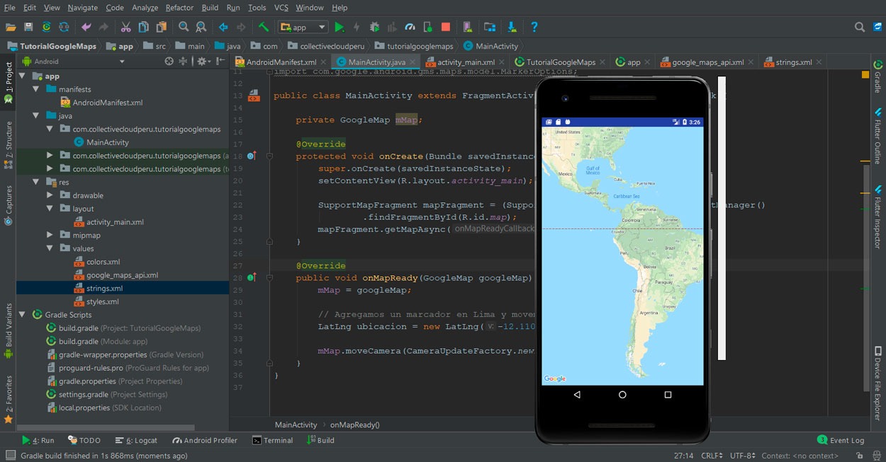Expand the drawable folder
This screenshot has width=886, height=462.
[x=49, y=195]
